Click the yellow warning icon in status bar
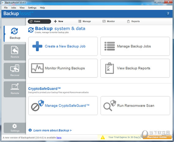The image size is (174, 142). pos(103,137)
